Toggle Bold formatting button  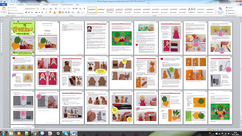coord(26,12)
